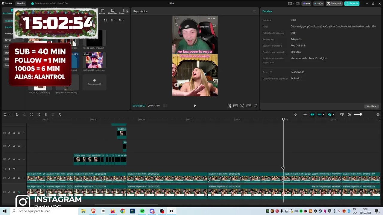Click the taskbar search box
The width and height of the screenshot is (383, 215).
point(44,211)
